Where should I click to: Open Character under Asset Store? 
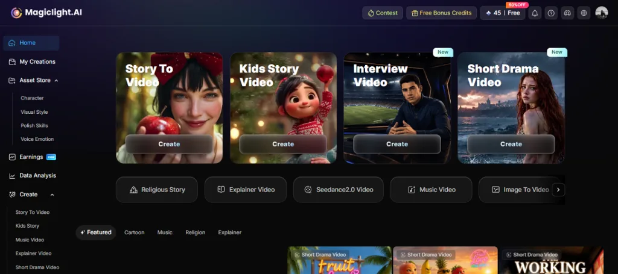pyautogui.click(x=33, y=98)
